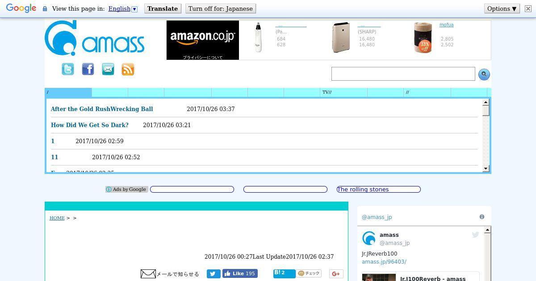
Task: Click the price 2,805 under mofua
Action: point(447,39)
